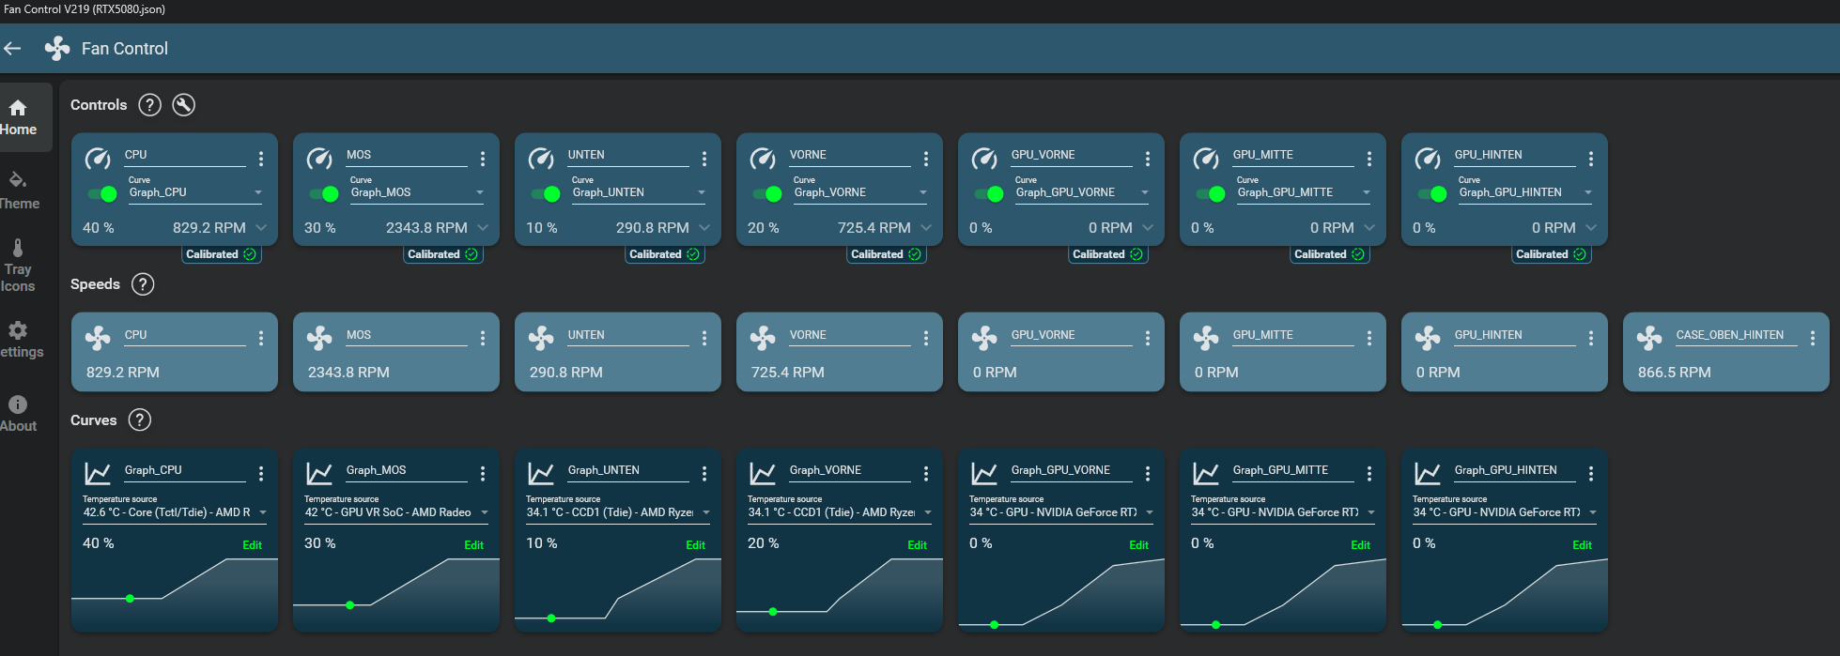The image size is (1840, 656).
Task: Open the Tray Icons sidebar tab
Action: point(18,267)
